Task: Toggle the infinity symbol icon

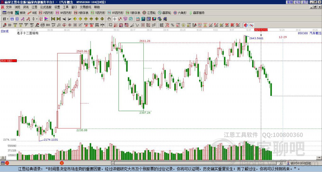Action: click(251, 25)
